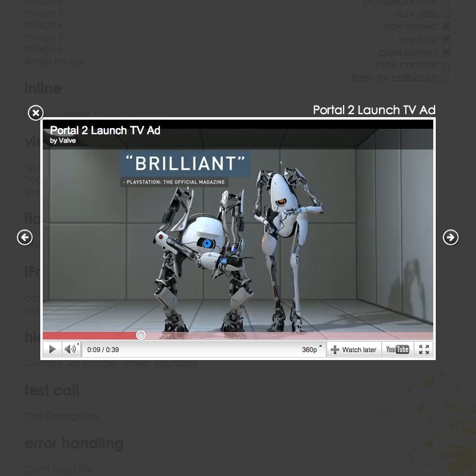The image size is (476, 476).
Task: Seek in the red progress bar
Action: [238, 336]
